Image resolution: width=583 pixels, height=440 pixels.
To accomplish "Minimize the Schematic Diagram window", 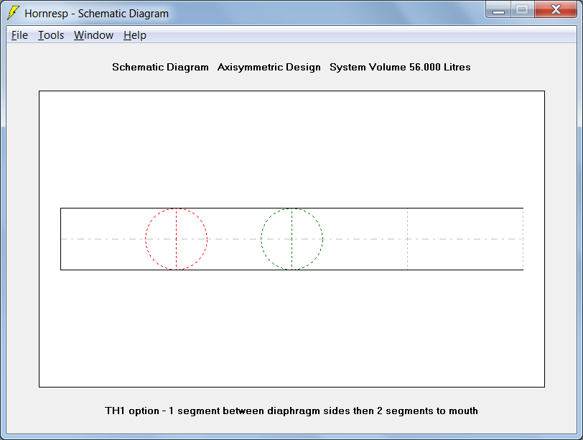I will tap(498, 9).
